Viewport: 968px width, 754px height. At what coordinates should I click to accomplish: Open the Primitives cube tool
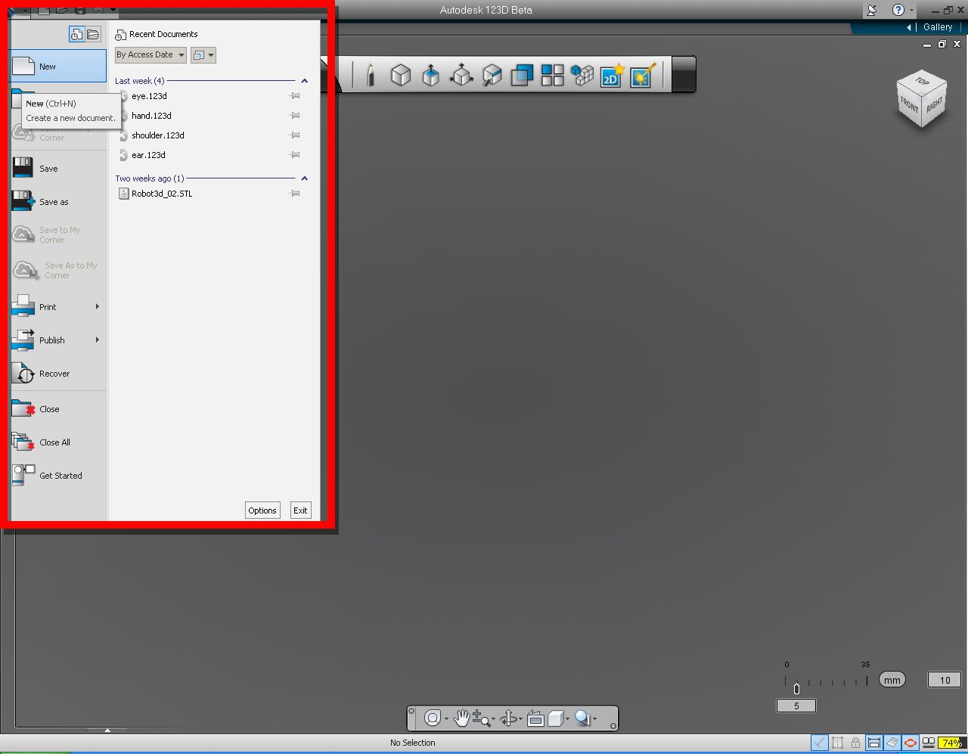(401, 75)
